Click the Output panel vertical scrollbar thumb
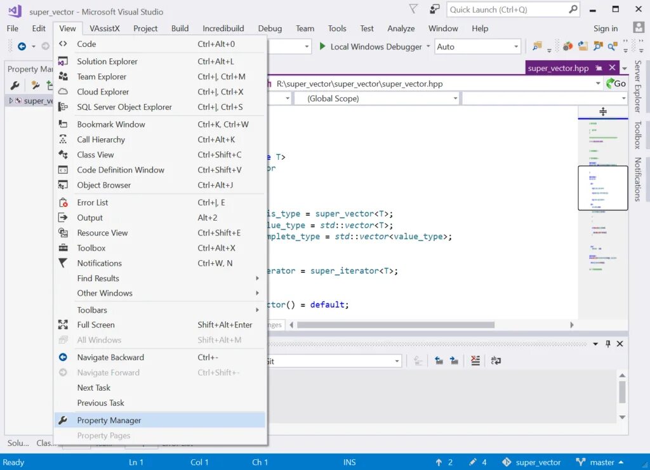Viewport: 650px width, 470px height. point(622,392)
